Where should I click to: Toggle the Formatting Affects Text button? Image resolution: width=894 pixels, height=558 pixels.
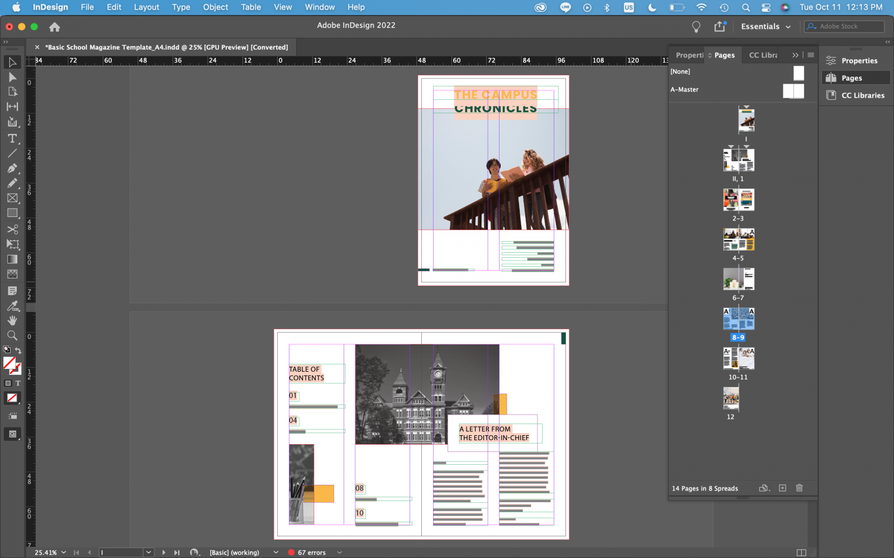[x=18, y=383]
